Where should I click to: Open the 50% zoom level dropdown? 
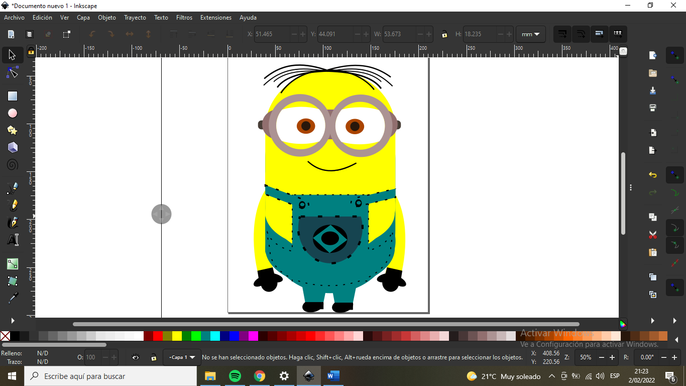click(x=586, y=357)
